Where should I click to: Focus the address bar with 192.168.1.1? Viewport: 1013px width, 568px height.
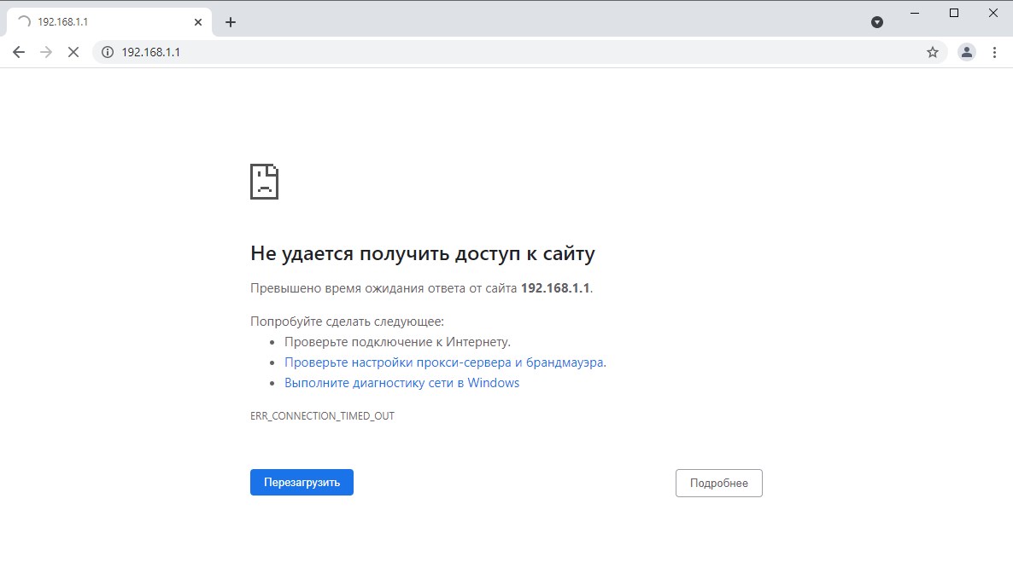pos(512,52)
